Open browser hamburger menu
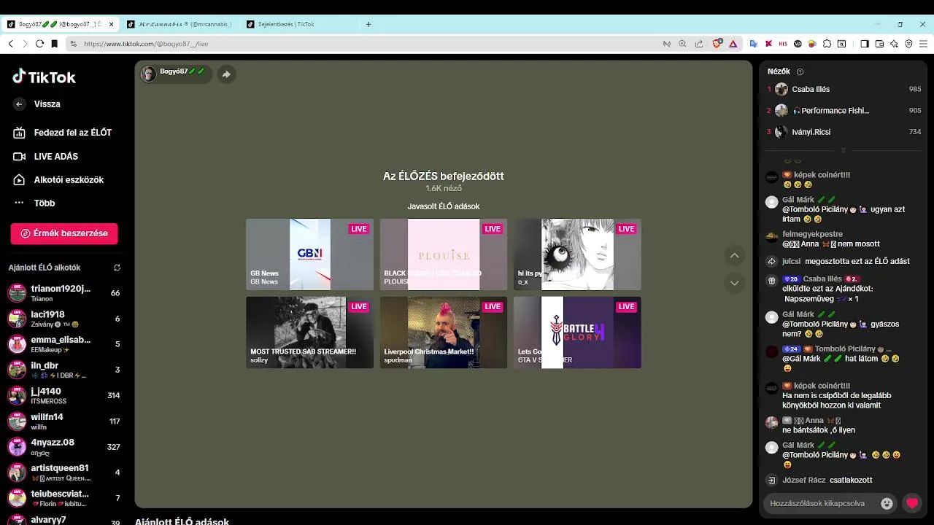This screenshot has height=525, width=934. click(x=923, y=44)
